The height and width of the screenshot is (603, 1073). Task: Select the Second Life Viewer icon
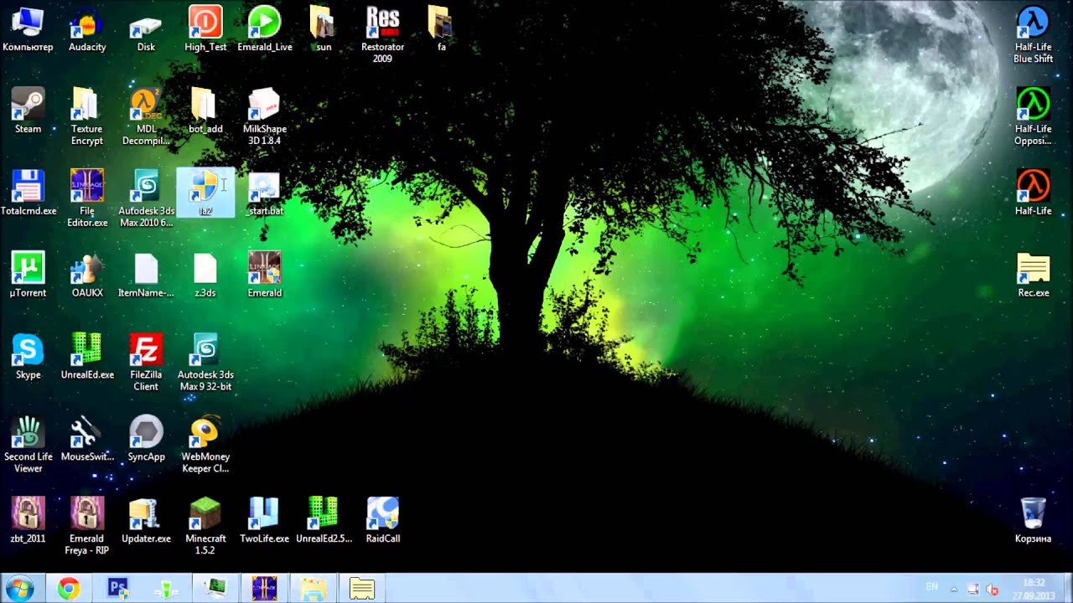[28, 446]
